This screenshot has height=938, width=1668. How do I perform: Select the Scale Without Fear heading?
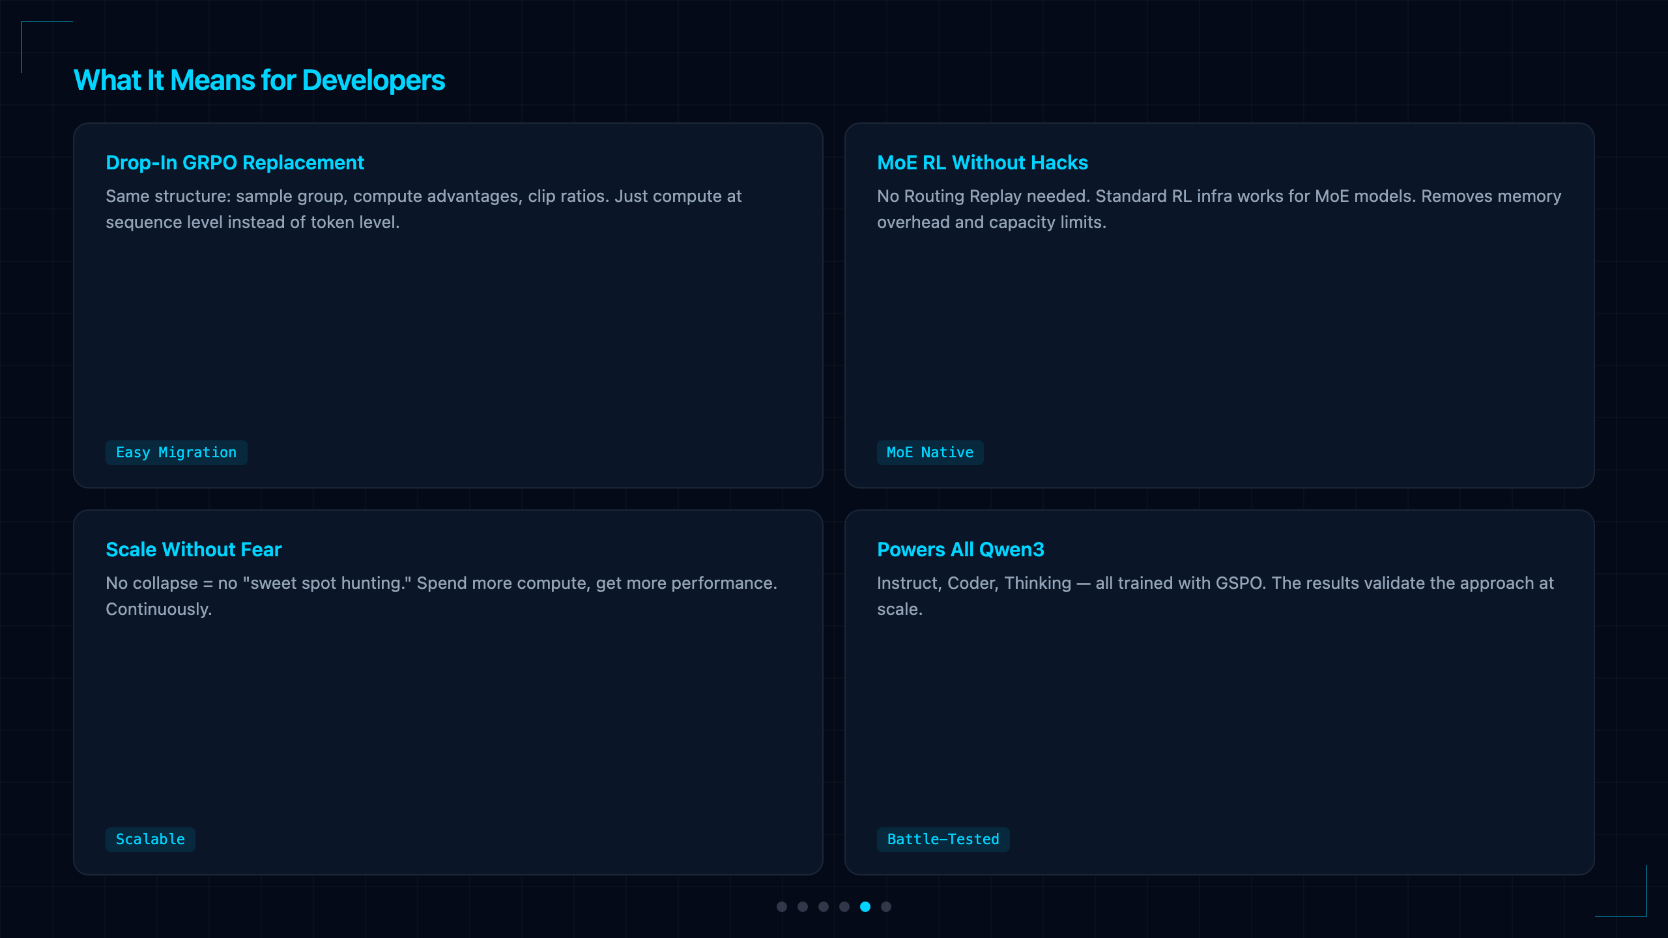[x=194, y=550]
